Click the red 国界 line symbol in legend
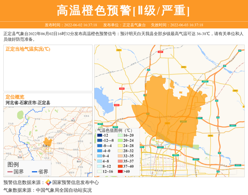248x195 pixels. pos(10,172)
